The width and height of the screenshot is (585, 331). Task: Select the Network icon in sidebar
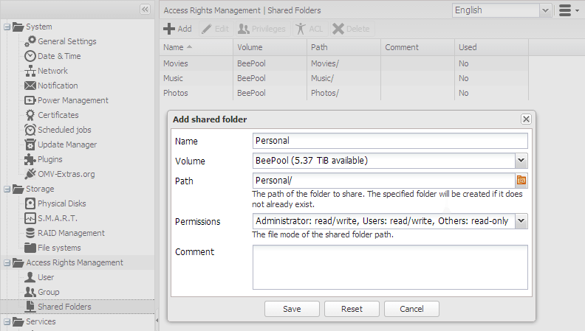pyautogui.click(x=30, y=71)
